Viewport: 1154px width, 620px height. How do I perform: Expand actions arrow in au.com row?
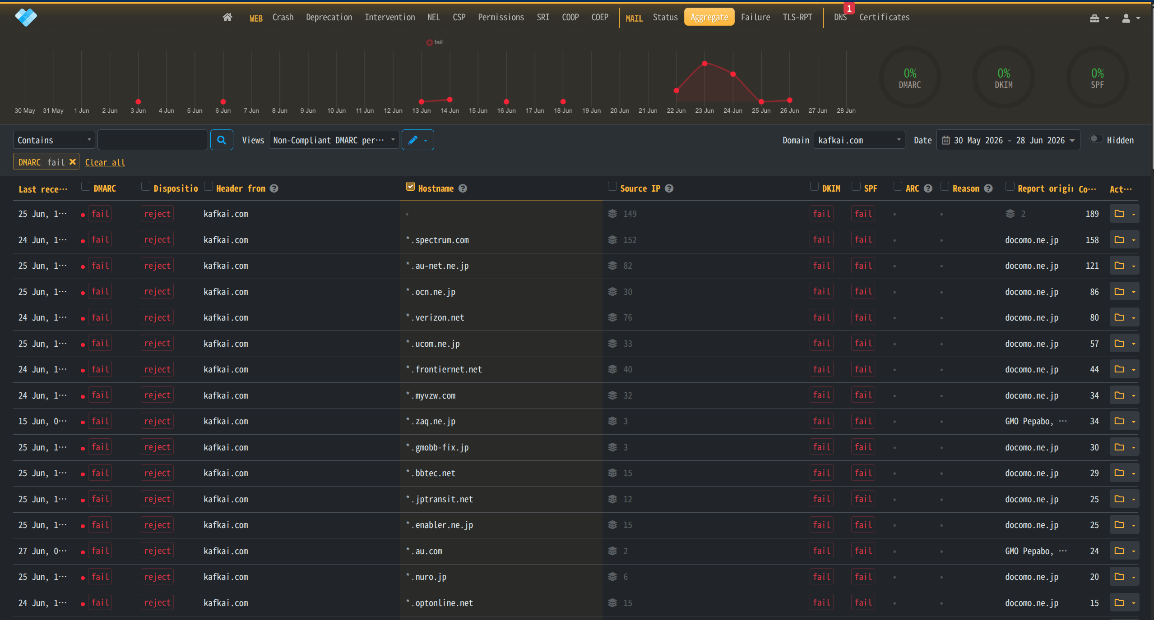pos(1134,551)
